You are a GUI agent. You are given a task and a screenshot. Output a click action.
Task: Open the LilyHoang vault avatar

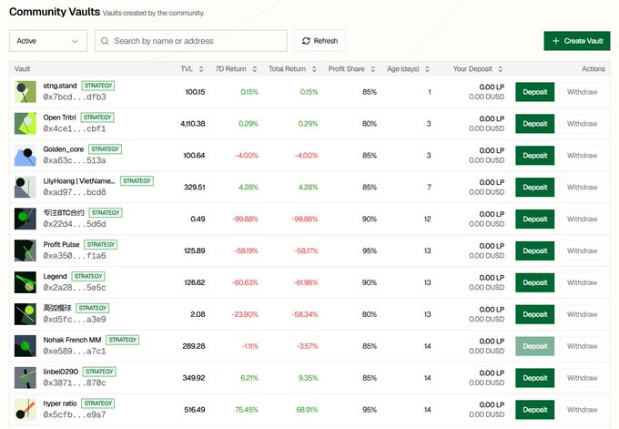point(25,188)
